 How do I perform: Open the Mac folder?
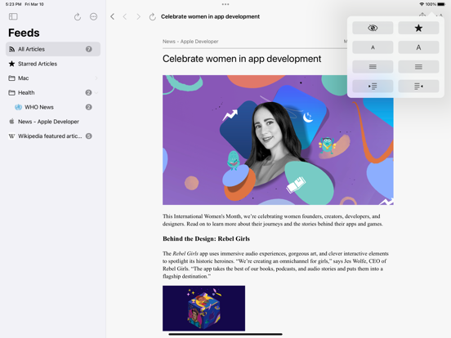click(x=53, y=78)
